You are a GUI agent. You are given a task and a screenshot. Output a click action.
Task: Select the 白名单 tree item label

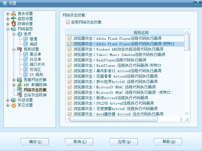pyautogui.click(x=35, y=59)
